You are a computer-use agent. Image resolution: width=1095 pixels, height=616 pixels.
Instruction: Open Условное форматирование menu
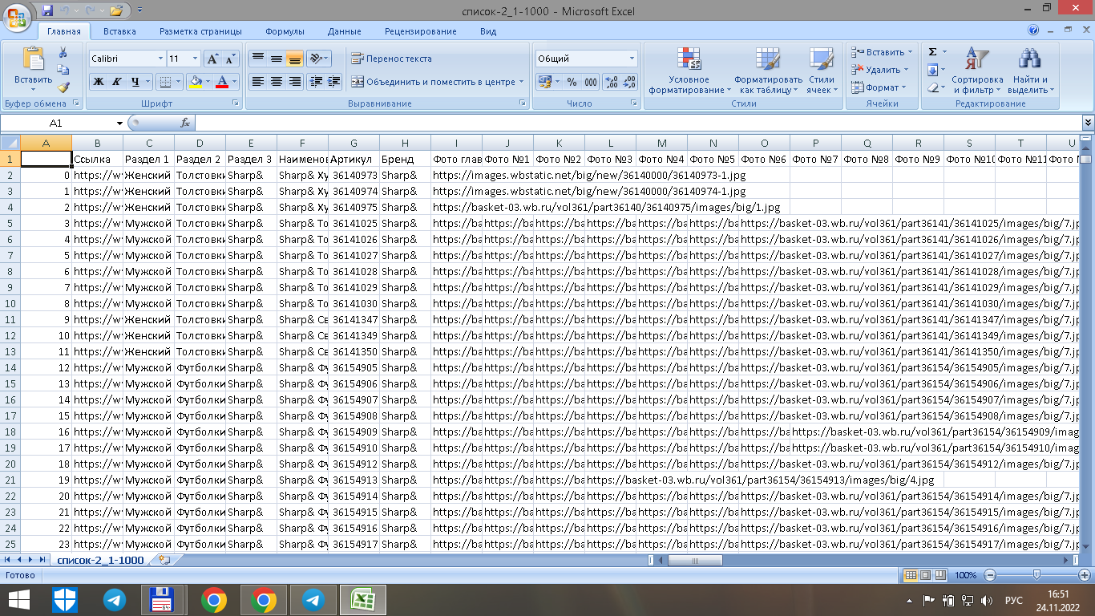(x=689, y=71)
